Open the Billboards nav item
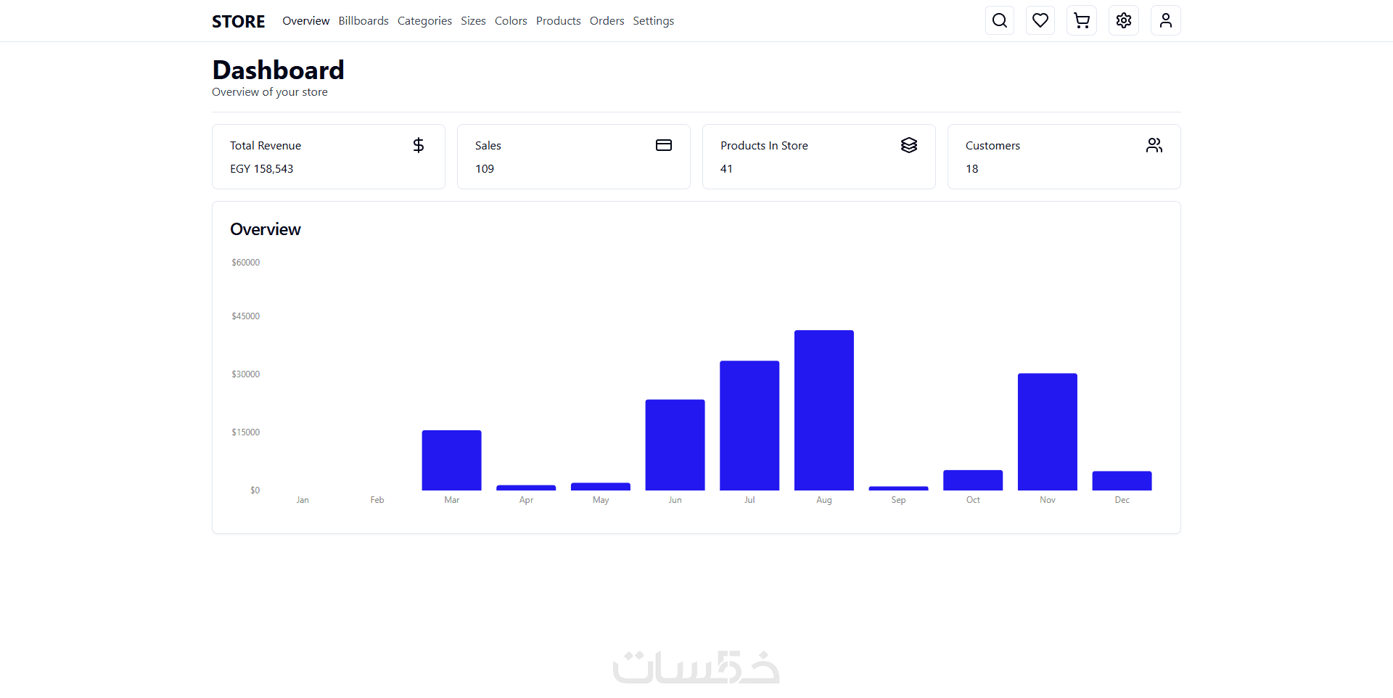 pyautogui.click(x=363, y=21)
